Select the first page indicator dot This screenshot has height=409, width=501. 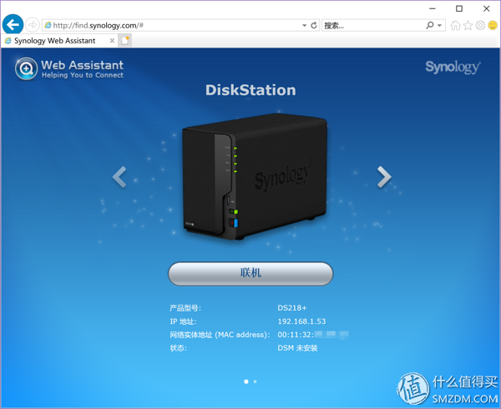246,381
